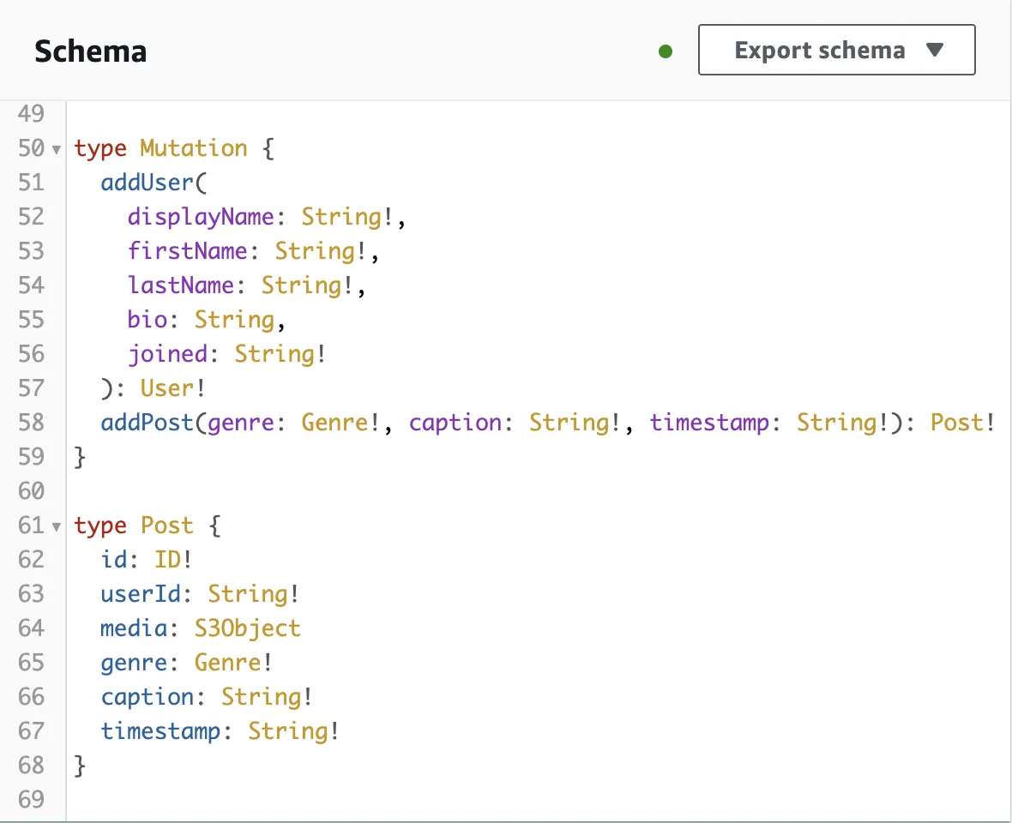The image size is (1012, 823).
Task: Click the green status indicator dot
Action: 666,51
